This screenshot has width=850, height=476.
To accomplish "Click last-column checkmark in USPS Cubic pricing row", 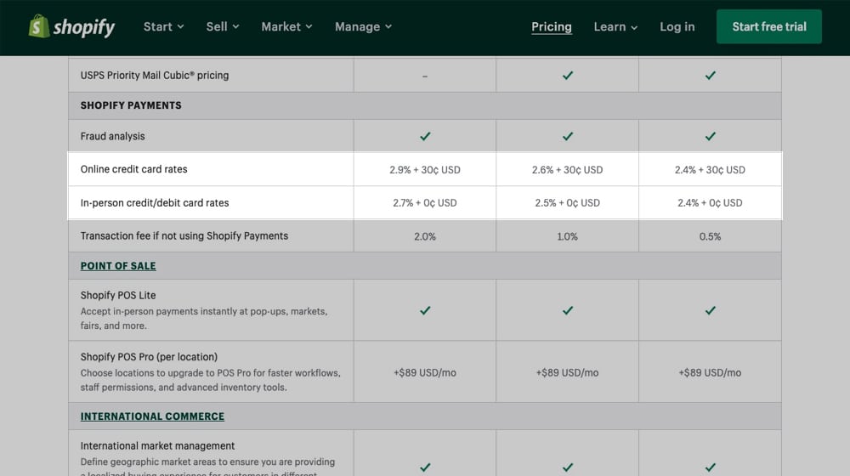I will point(710,76).
